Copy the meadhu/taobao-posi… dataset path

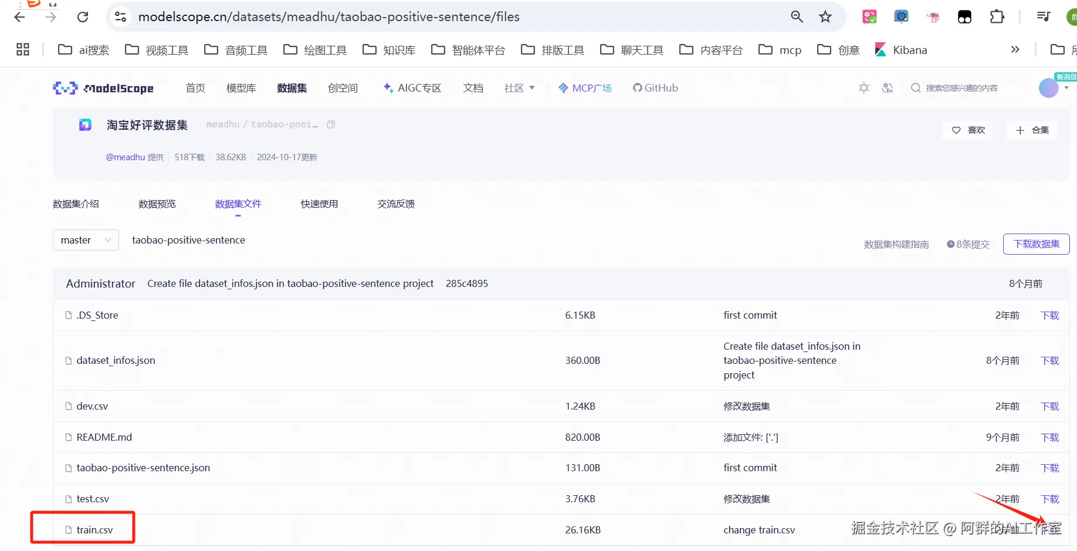pos(331,124)
